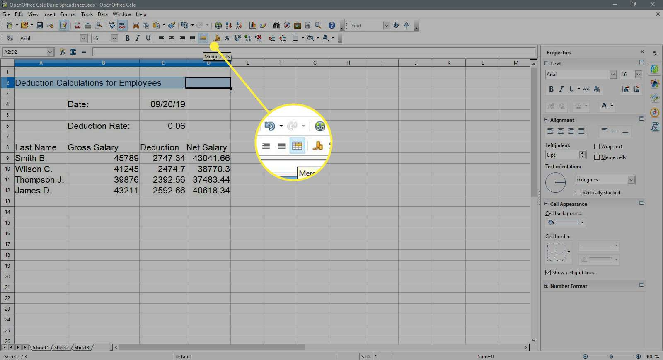
Task: Click sidebar Strikethrough button
Action: [x=586, y=89]
